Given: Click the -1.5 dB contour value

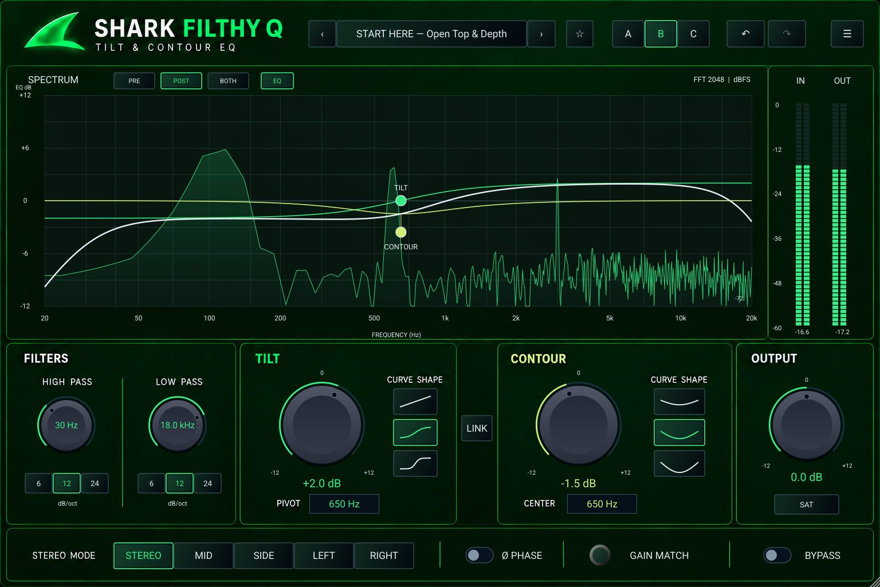Looking at the screenshot, I should pyautogui.click(x=579, y=483).
